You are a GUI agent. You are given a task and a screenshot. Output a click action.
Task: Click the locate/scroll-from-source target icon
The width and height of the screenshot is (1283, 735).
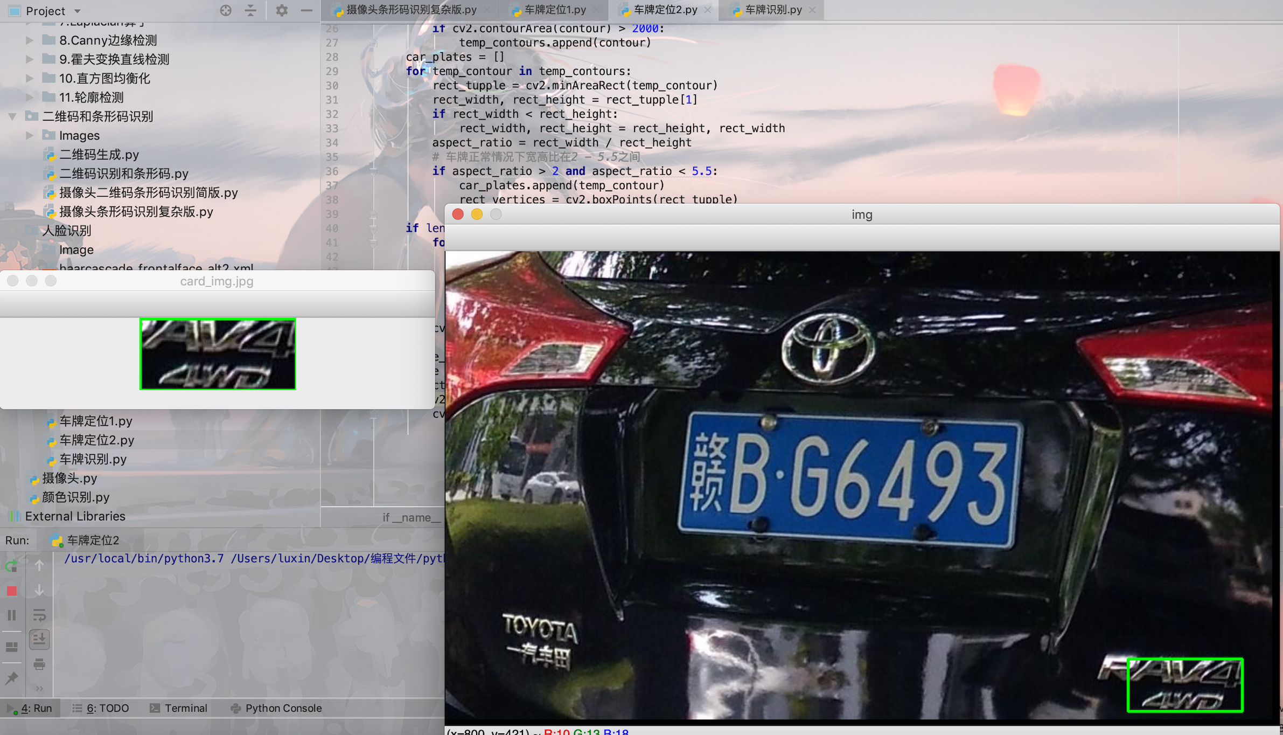tap(226, 10)
